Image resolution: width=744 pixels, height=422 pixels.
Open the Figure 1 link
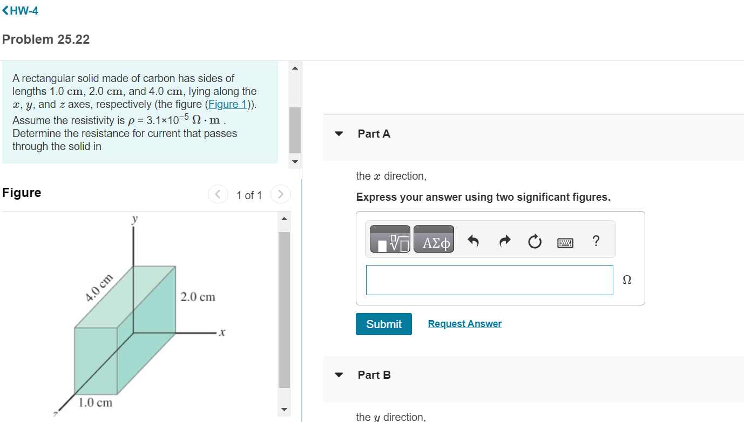224,104
